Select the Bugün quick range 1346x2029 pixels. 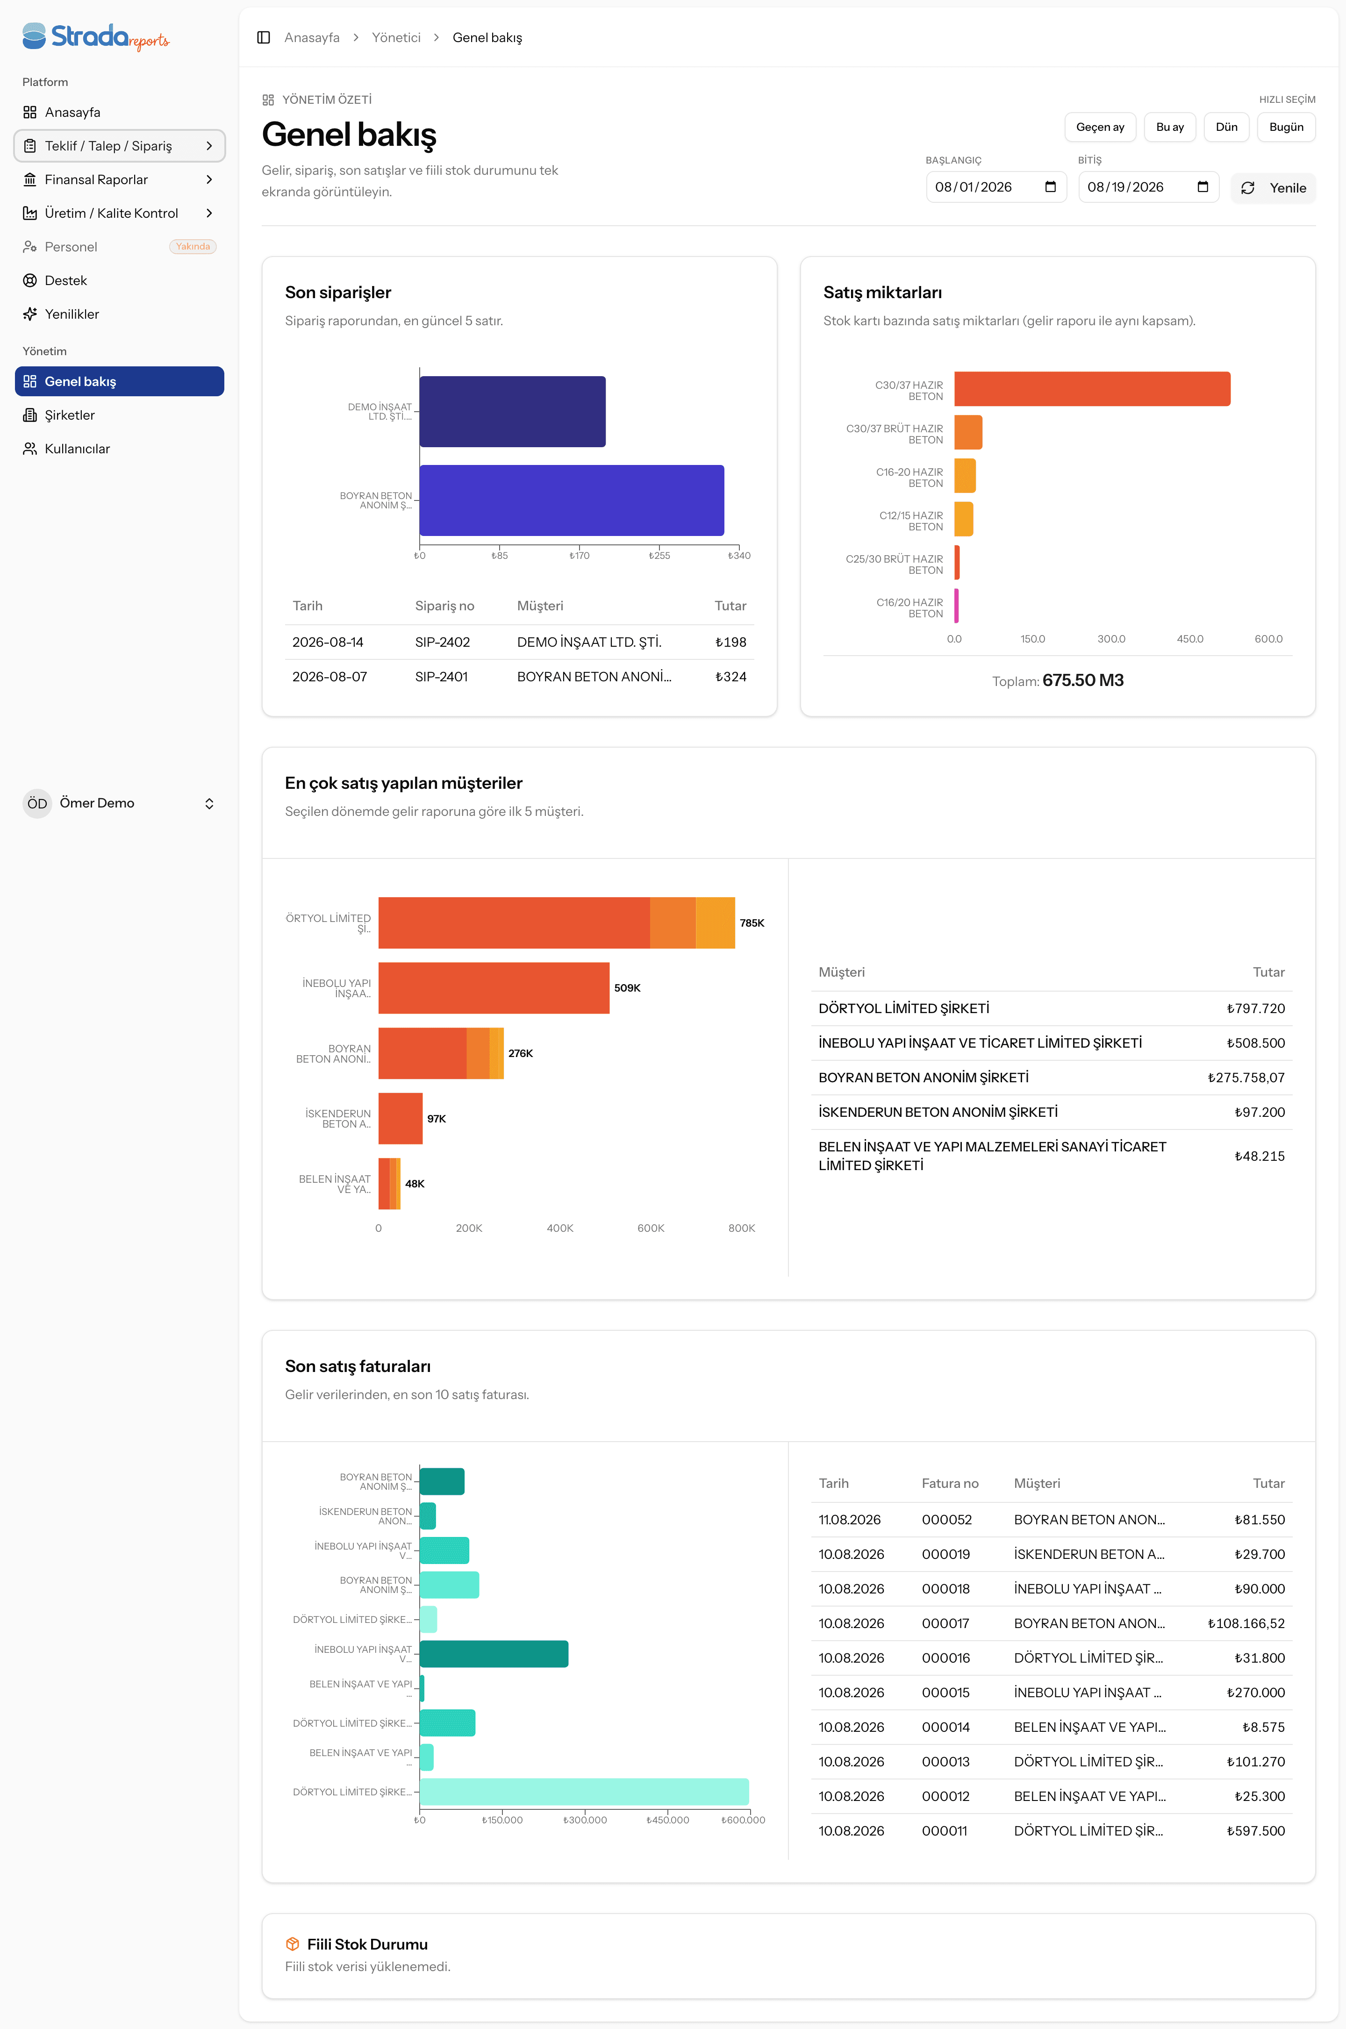(x=1286, y=127)
